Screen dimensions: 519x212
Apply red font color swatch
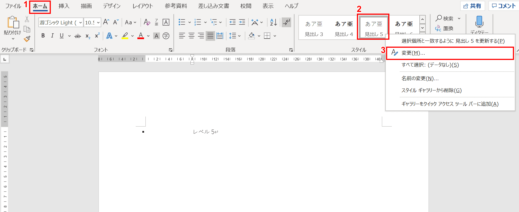click(x=141, y=36)
